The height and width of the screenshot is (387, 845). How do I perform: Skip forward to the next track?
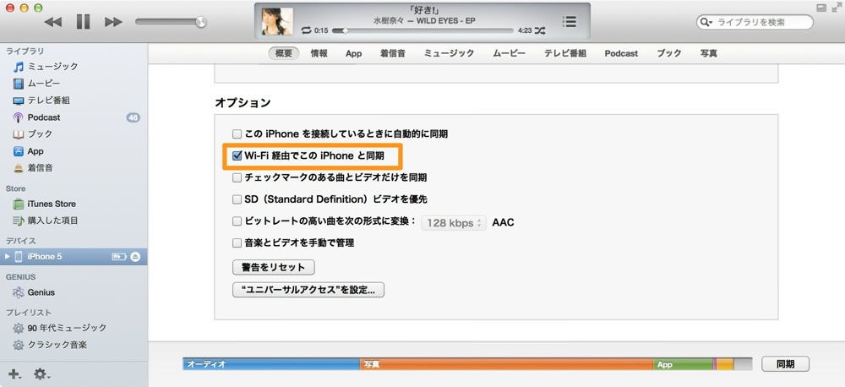(x=113, y=22)
